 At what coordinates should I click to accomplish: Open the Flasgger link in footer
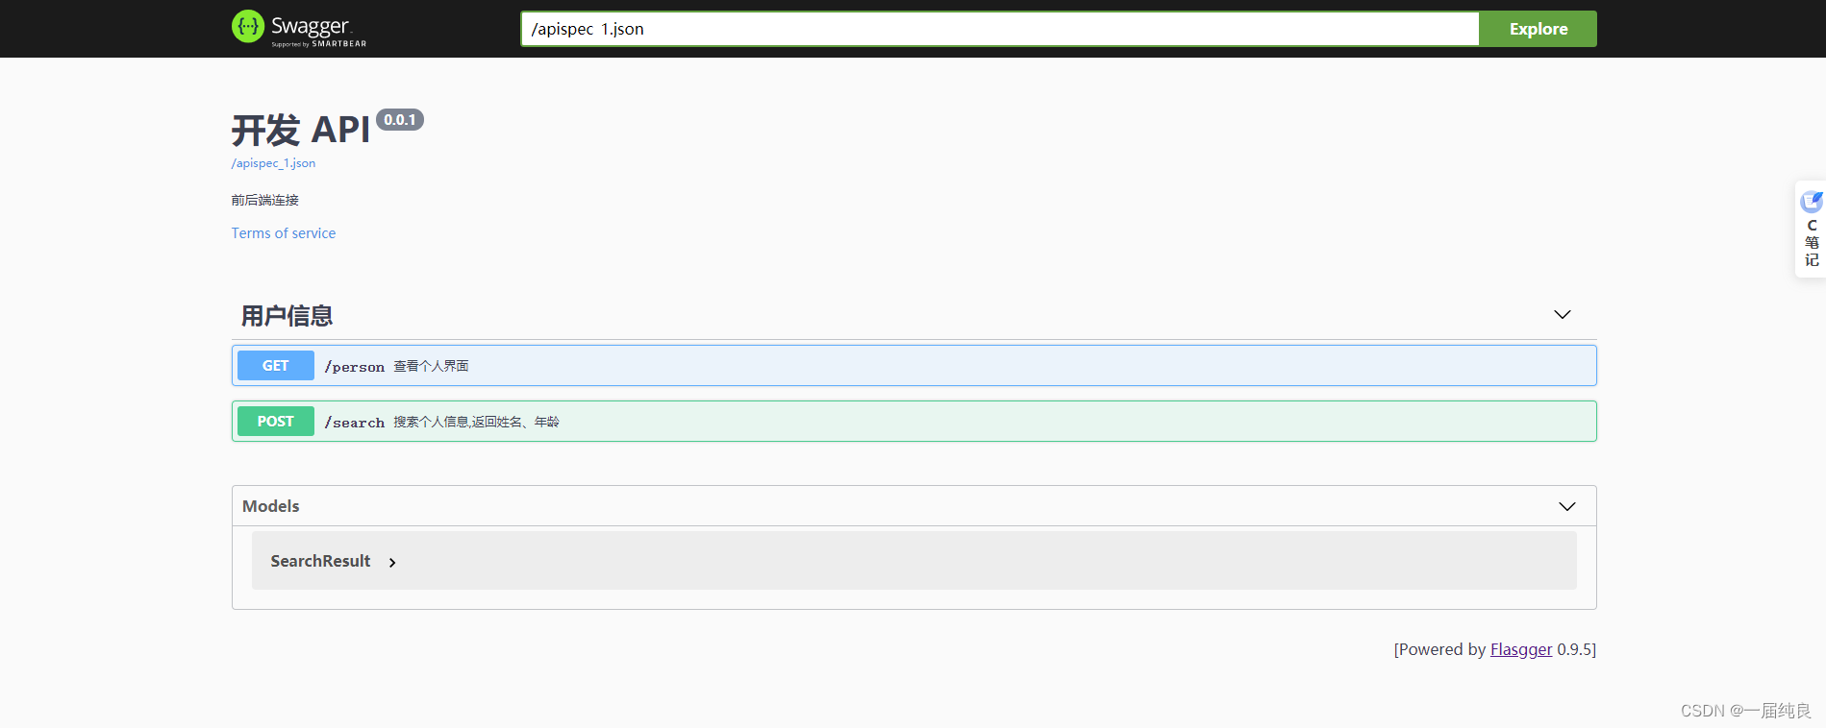(x=1521, y=649)
